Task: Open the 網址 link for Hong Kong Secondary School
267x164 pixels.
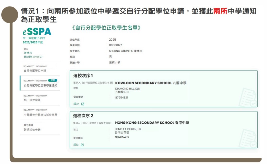Action: tap(76, 145)
